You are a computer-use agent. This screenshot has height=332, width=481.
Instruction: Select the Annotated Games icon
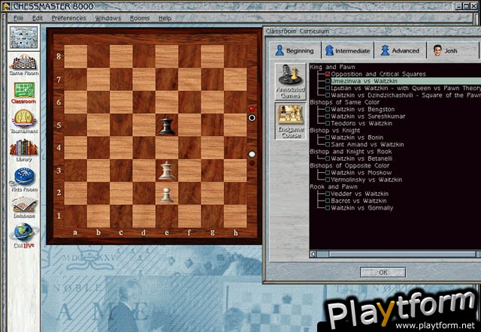point(290,81)
